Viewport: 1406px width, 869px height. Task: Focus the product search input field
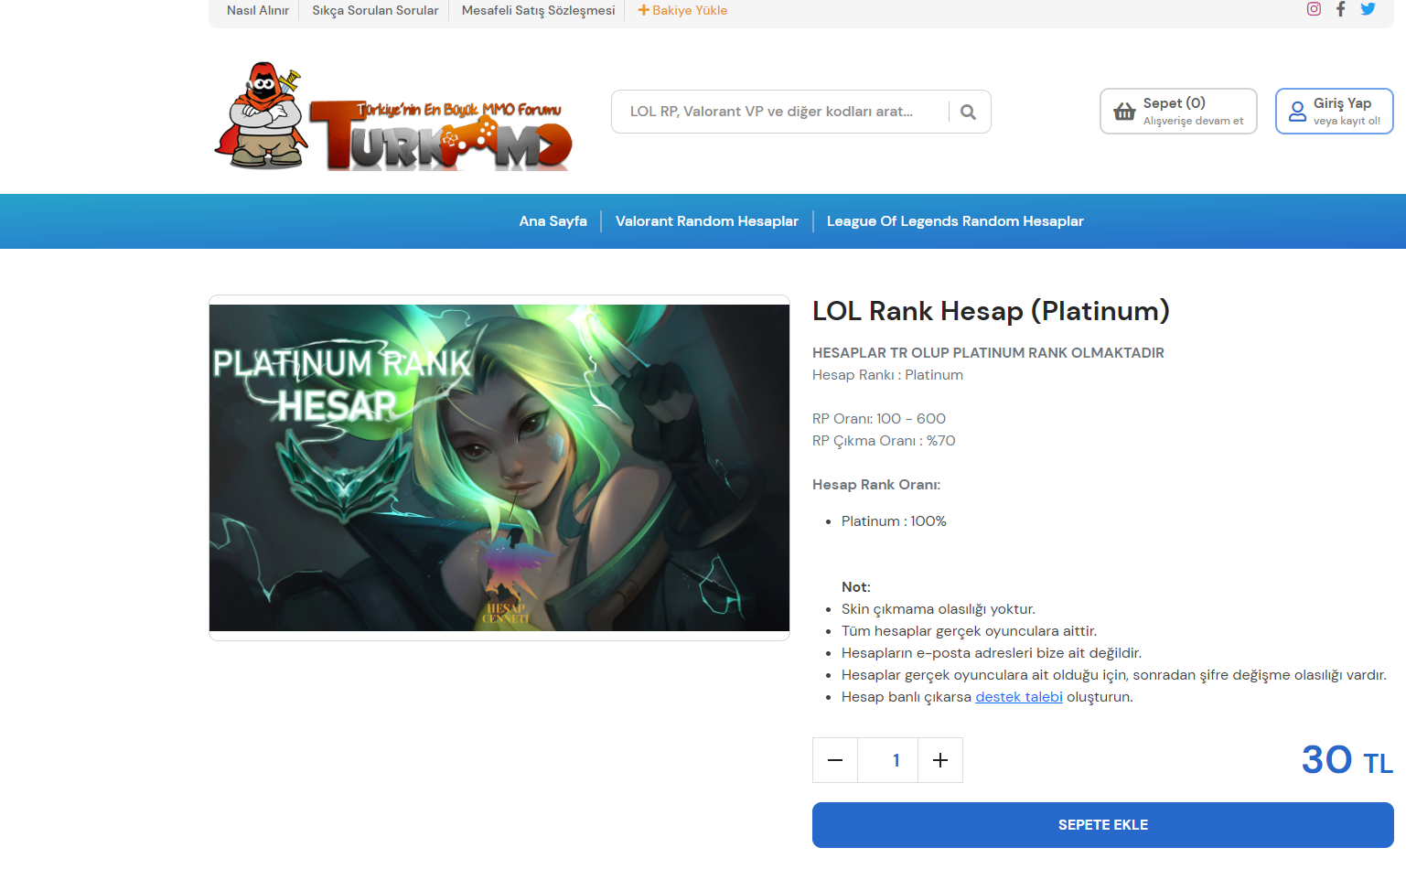780,112
